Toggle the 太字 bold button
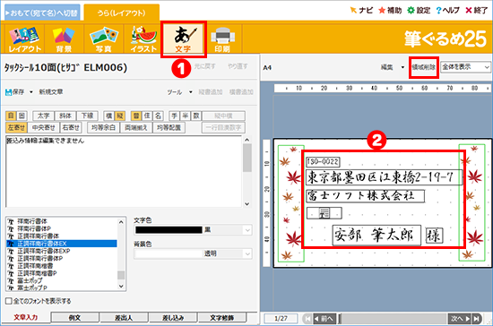Screen dimensions: 493x326 coord(43,116)
